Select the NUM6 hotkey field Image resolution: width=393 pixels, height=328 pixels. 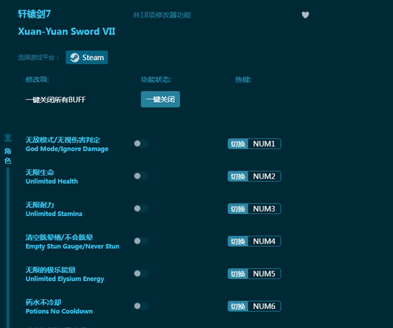264,306
